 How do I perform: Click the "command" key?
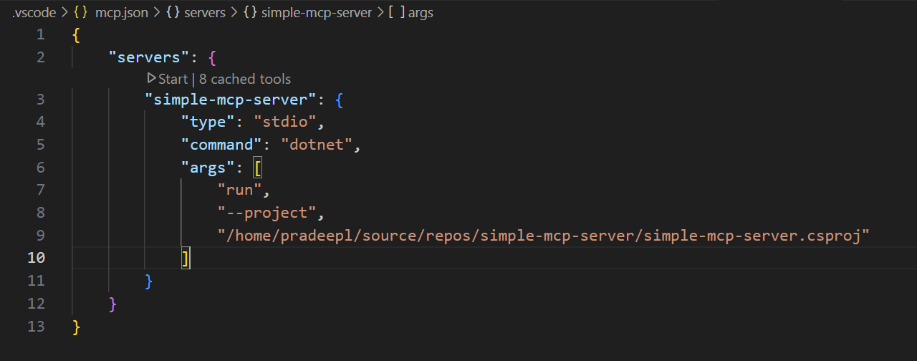[222, 145]
